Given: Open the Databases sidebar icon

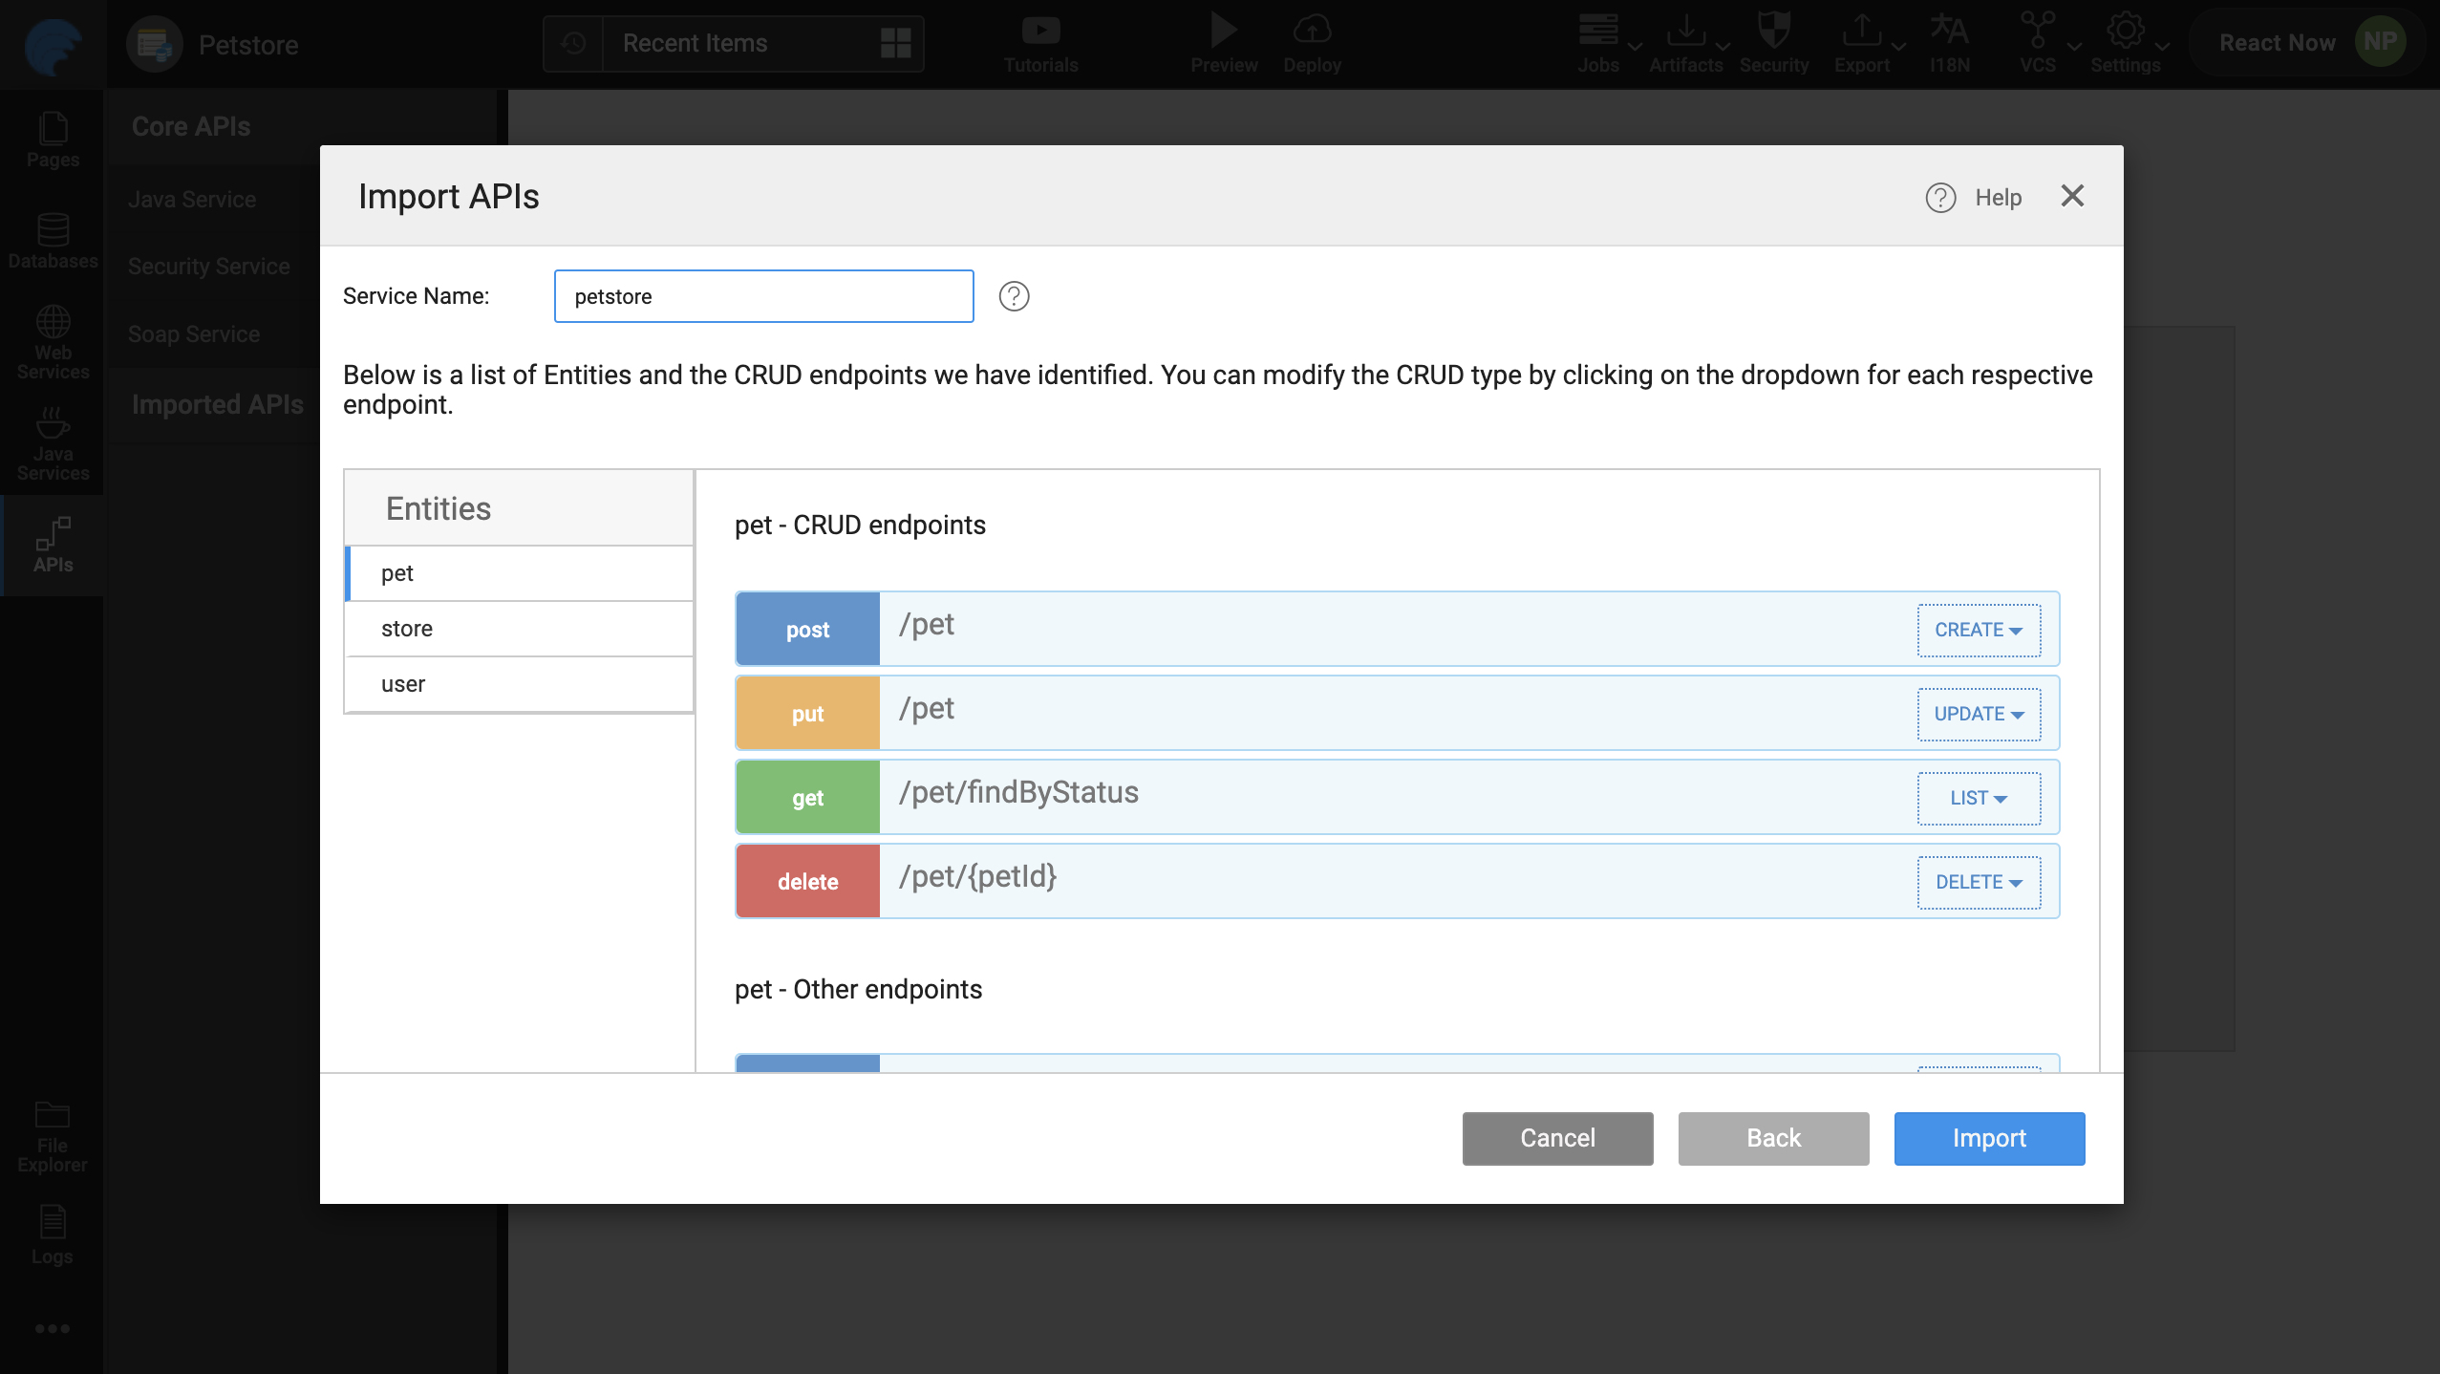Looking at the screenshot, I should click(53, 230).
